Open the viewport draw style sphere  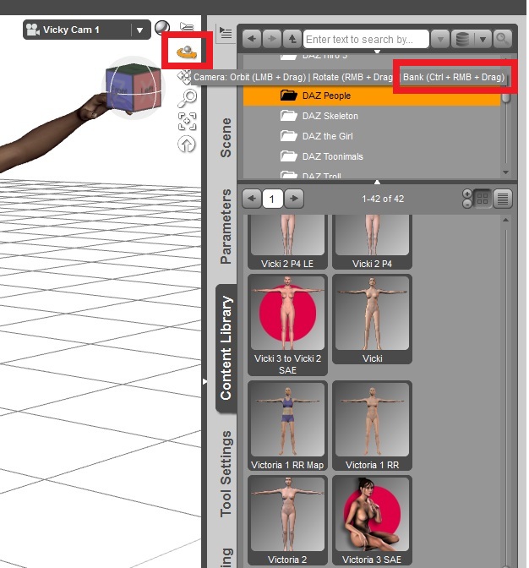pyautogui.click(x=162, y=28)
